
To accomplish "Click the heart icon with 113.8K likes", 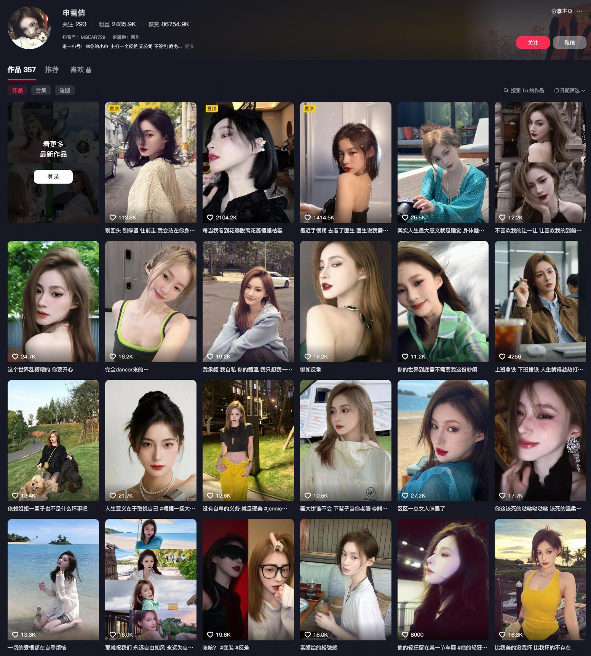I will [x=112, y=218].
